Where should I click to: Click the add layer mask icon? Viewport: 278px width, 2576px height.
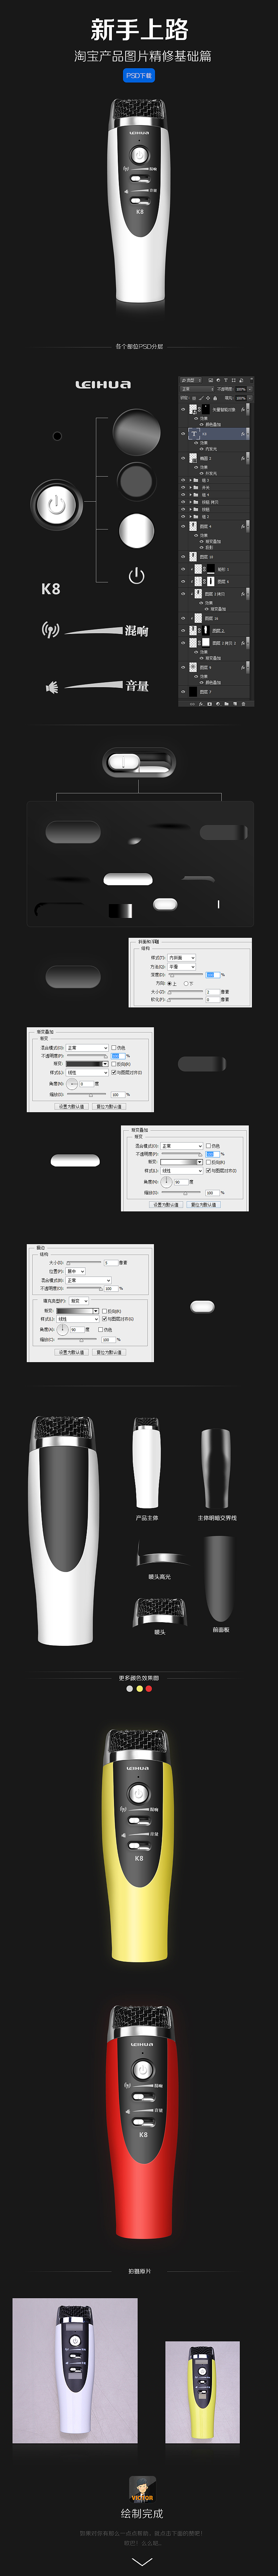[210, 704]
